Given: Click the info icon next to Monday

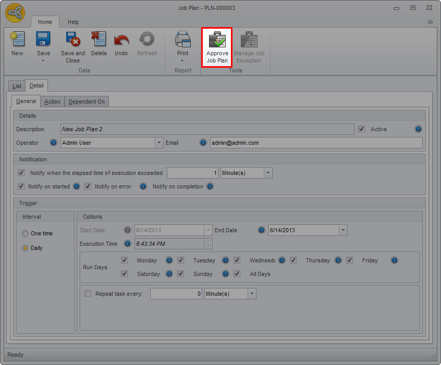Looking at the screenshot, I should click(x=169, y=260).
